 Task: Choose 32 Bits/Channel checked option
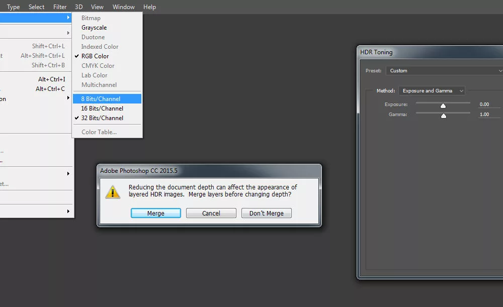102,118
